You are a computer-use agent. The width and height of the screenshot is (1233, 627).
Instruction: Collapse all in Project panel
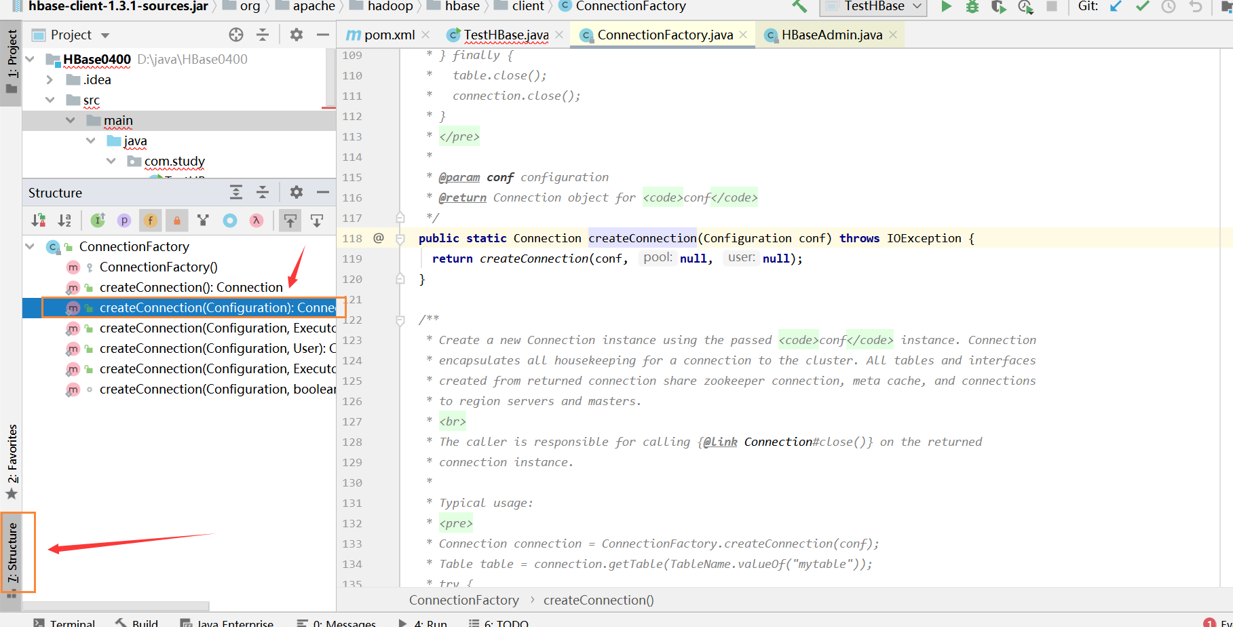tap(263, 35)
